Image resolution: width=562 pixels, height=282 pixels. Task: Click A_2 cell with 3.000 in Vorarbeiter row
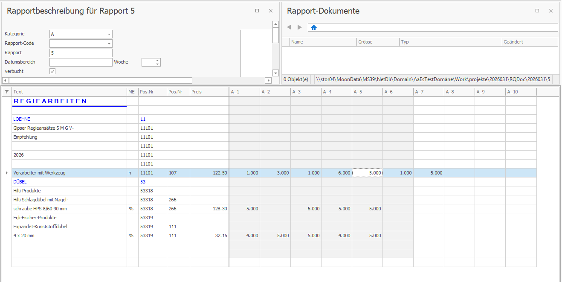275,173
